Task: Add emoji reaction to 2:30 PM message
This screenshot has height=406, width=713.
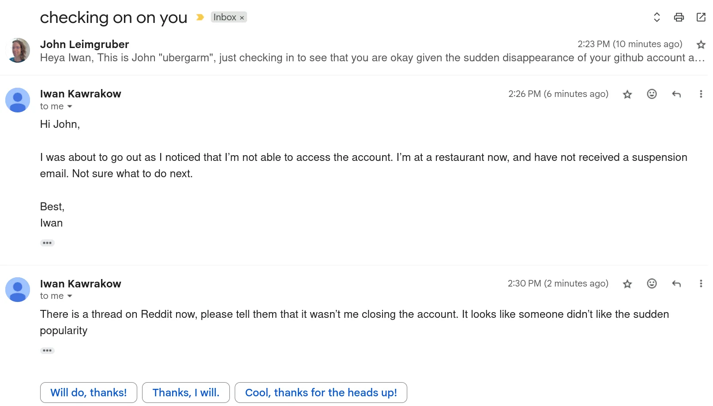Action: pos(652,283)
